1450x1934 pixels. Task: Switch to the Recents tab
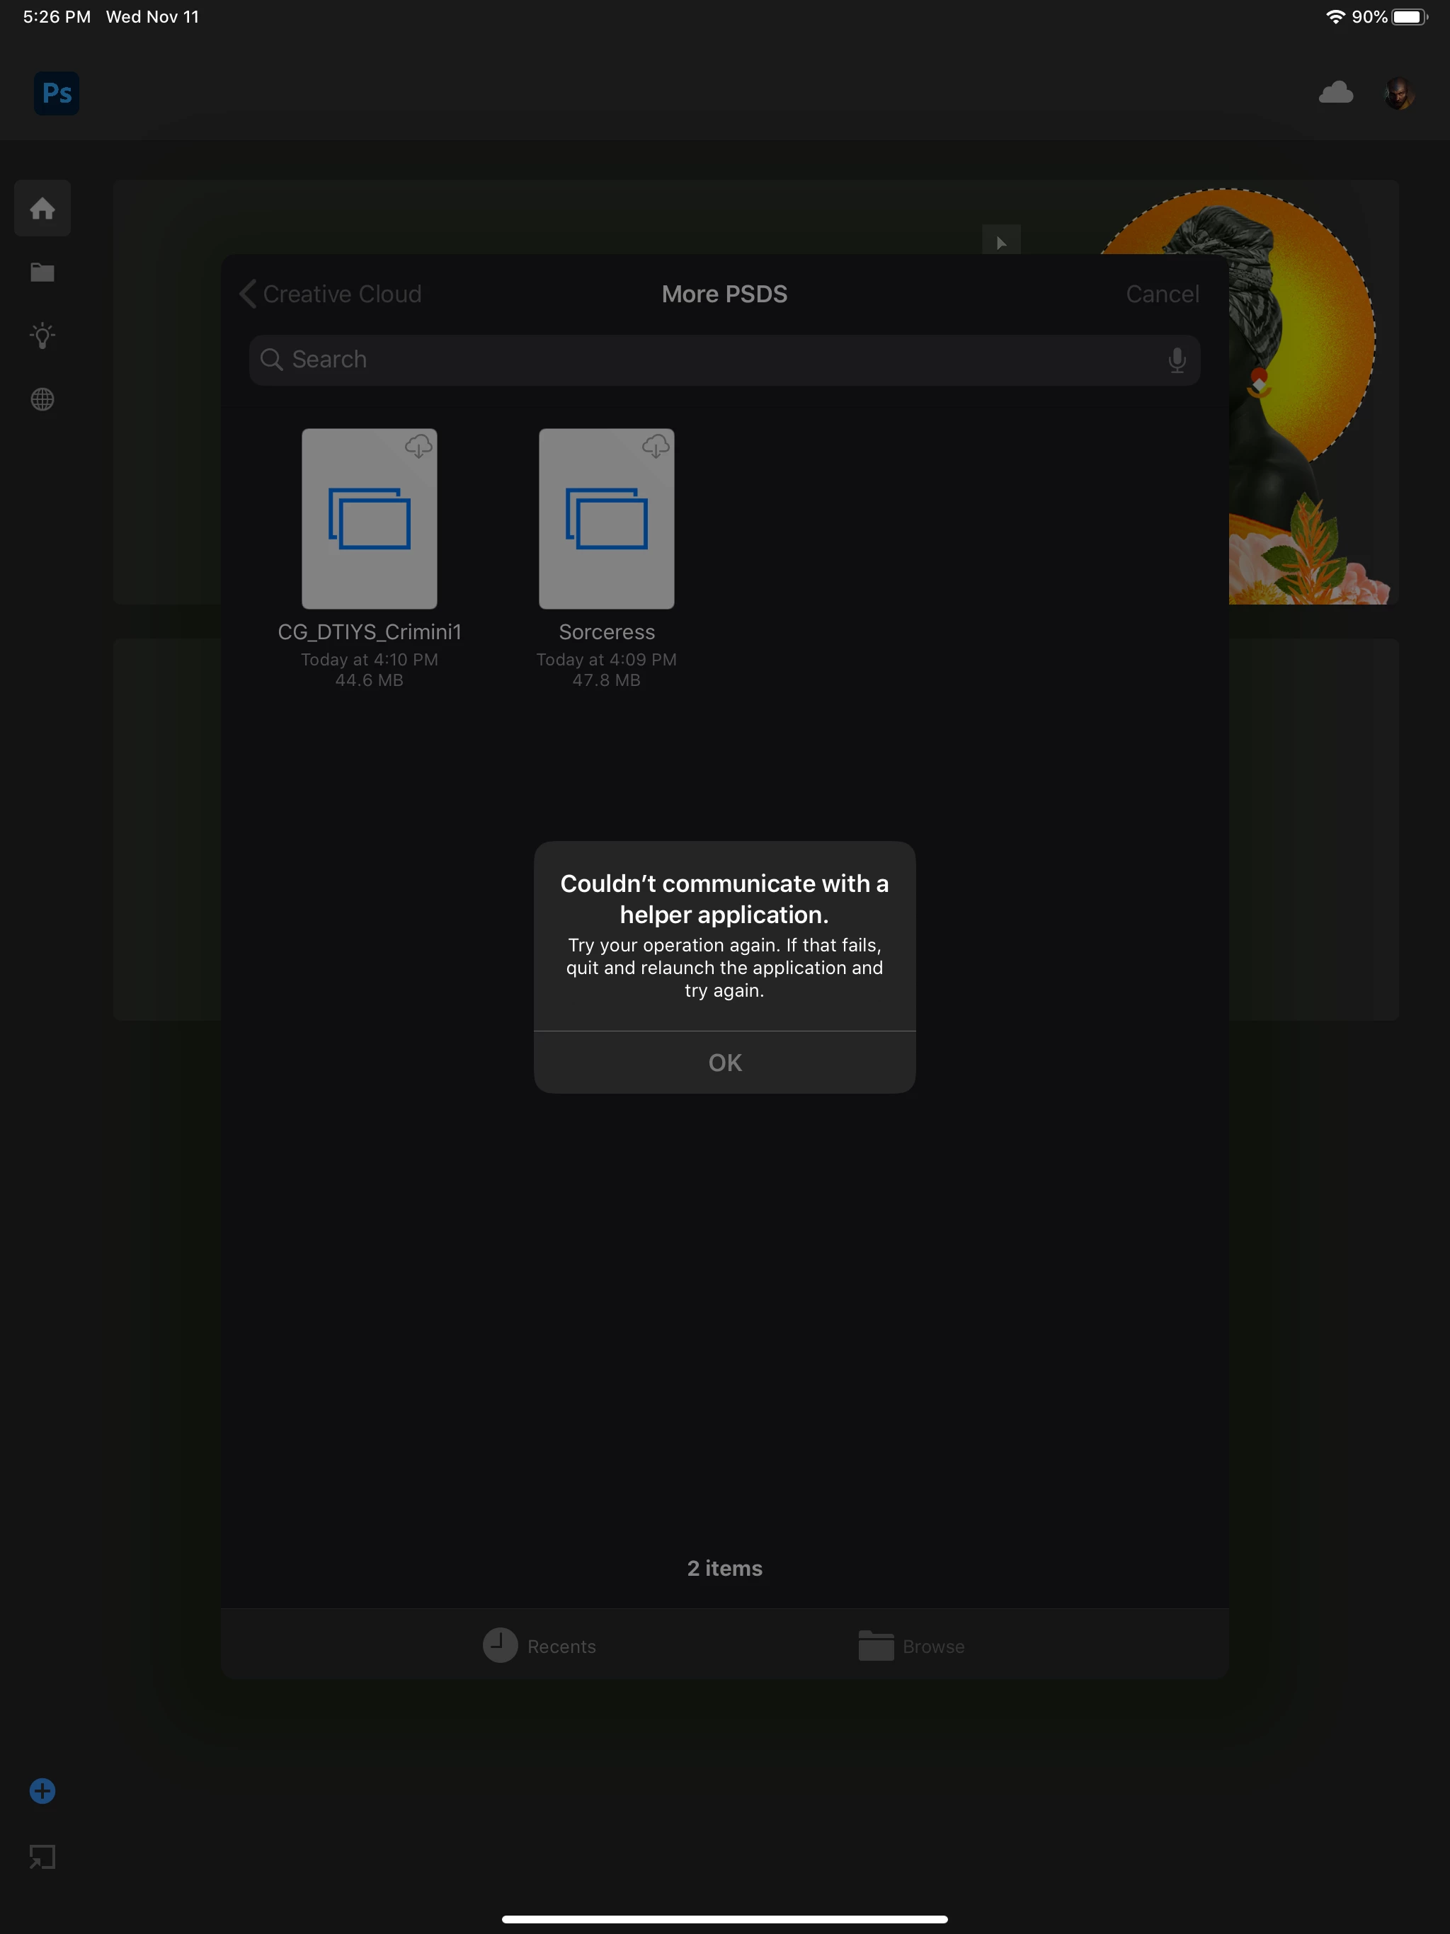(x=540, y=1647)
